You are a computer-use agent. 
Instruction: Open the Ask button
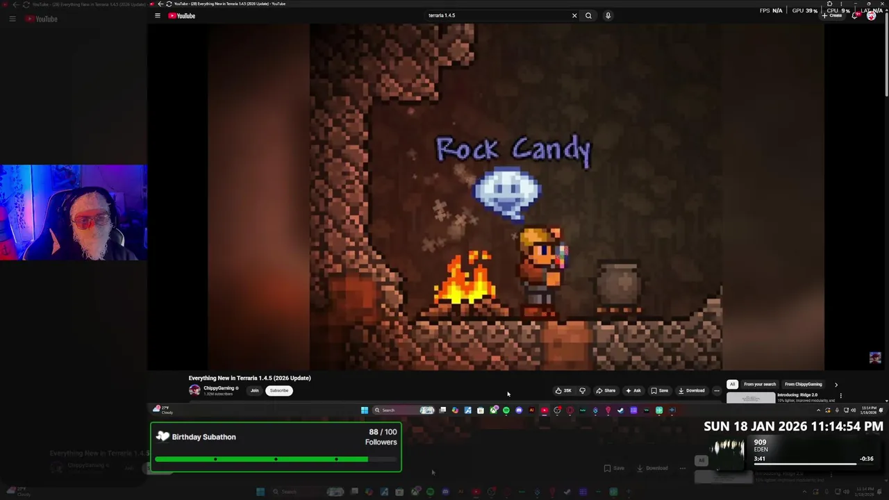633,390
